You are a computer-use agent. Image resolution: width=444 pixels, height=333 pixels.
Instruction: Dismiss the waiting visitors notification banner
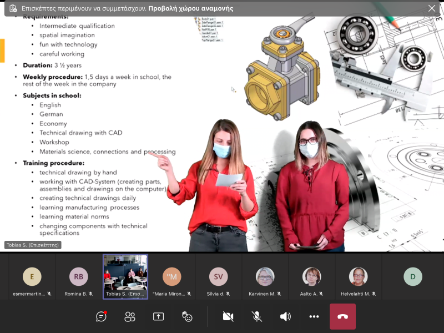tap(432, 8)
